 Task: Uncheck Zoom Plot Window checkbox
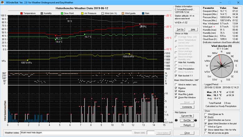pyautogui.click(x=176, y=97)
